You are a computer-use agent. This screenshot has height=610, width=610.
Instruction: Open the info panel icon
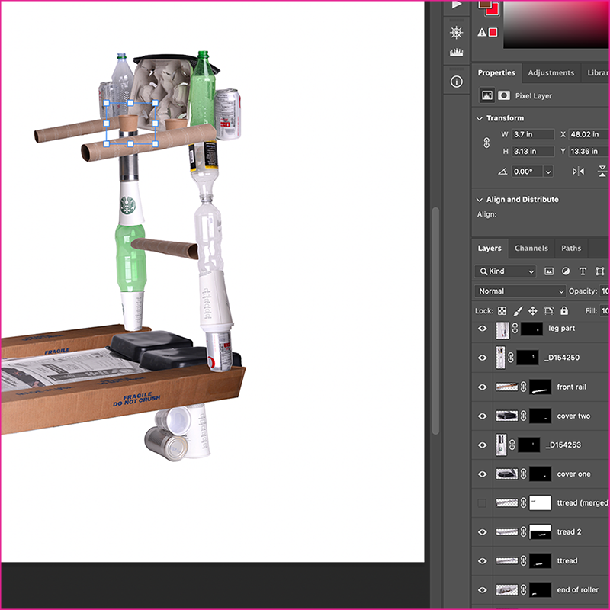pyautogui.click(x=456, y=82)
